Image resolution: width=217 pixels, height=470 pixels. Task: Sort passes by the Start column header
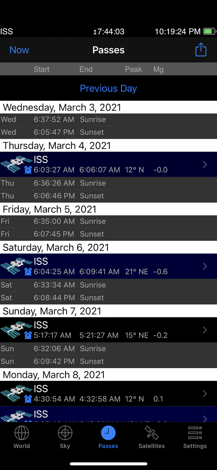pyautogui.click(x=41, y=69)
